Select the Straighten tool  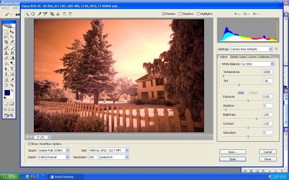click(58, 14)
